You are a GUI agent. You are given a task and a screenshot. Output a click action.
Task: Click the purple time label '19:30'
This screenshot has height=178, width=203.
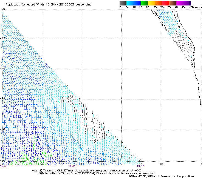4,166
